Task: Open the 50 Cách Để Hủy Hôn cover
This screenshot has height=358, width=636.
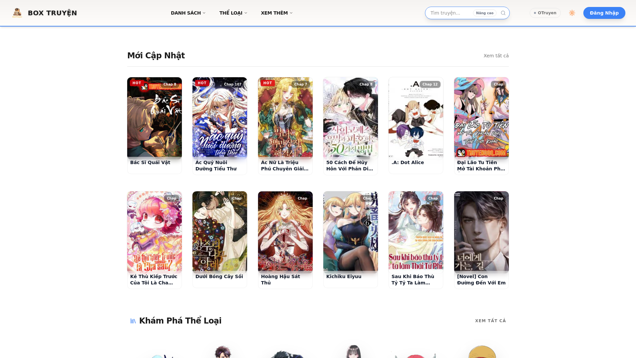Action: (x=350, y=118)
